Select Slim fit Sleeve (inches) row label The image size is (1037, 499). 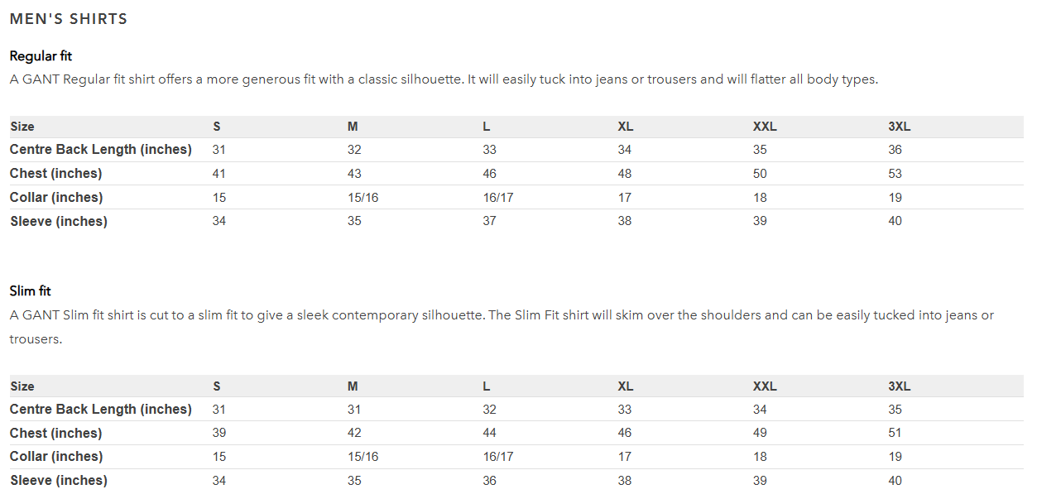click(x=59, y=481)
